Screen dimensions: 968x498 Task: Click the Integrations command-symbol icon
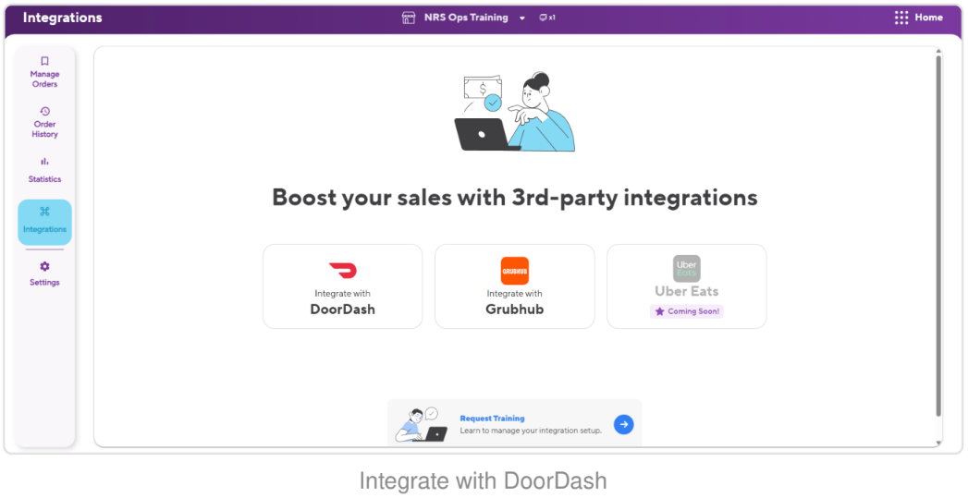coord(44,211)
